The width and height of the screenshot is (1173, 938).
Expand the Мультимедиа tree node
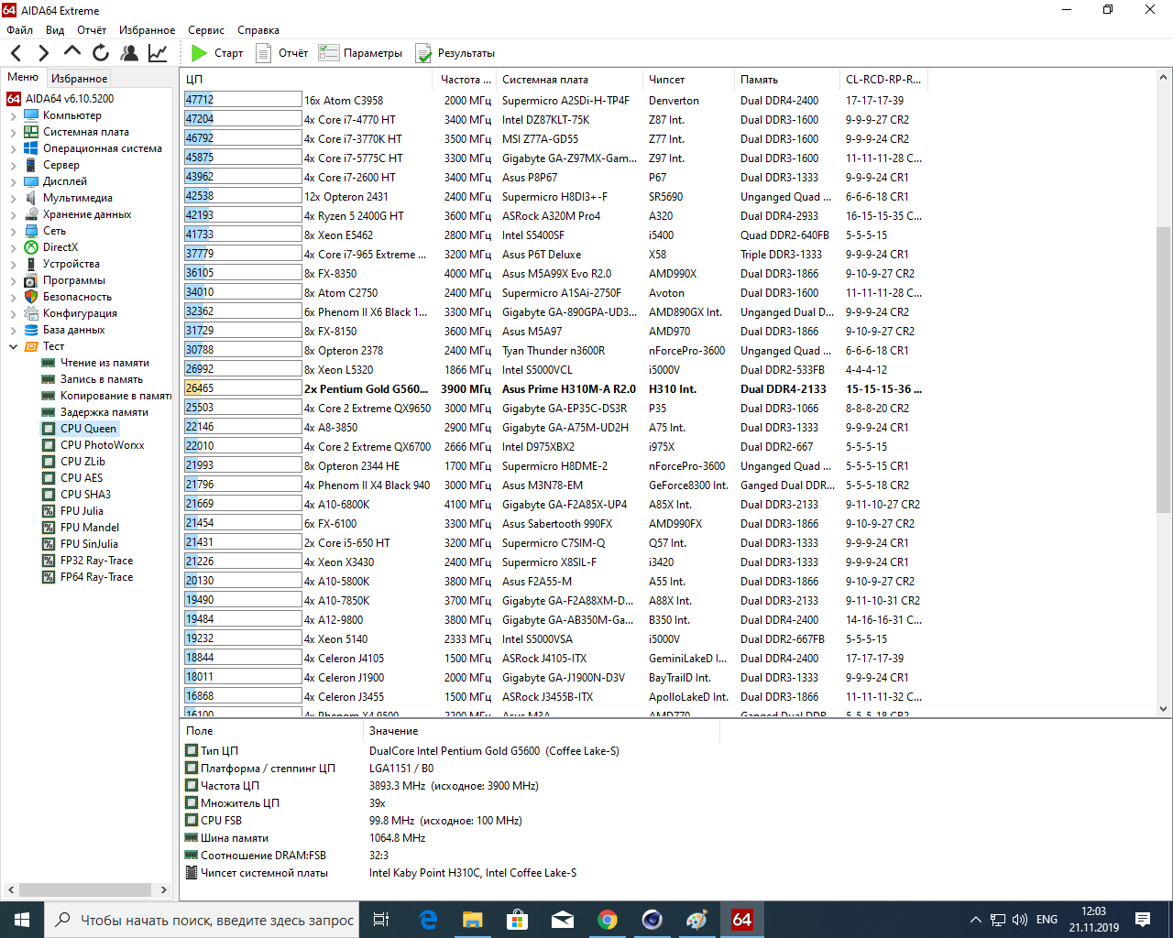click(x=13, y=199)
